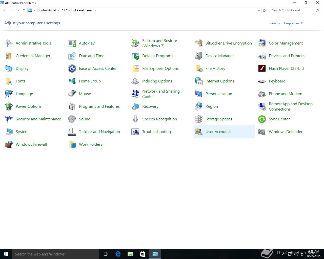Open RemoteApp and Desktop Connections link

click(291, 106)
